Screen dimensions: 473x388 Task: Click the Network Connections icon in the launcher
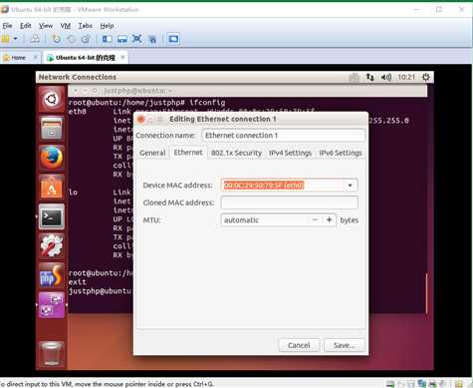52,305
